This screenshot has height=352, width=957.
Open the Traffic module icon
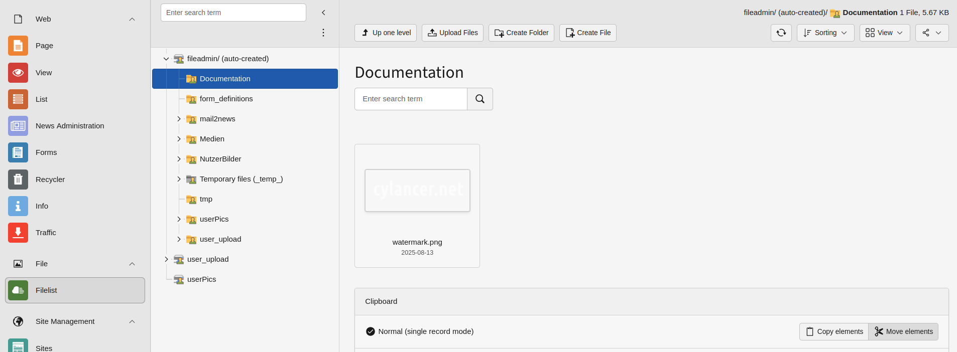click(18, 233)
